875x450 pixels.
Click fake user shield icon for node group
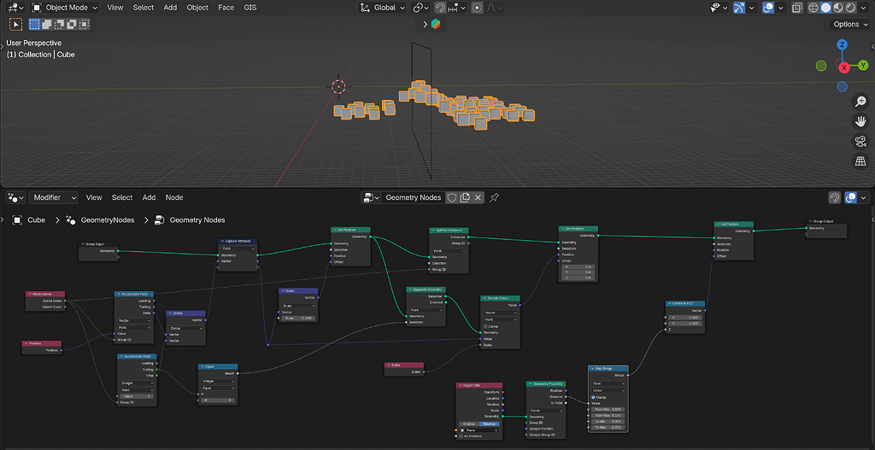pyautogui.click(x=452, y=197)
